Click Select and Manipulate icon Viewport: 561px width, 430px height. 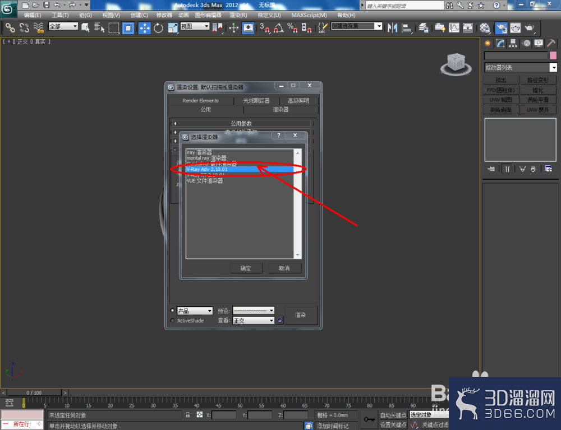pos(233,27)
